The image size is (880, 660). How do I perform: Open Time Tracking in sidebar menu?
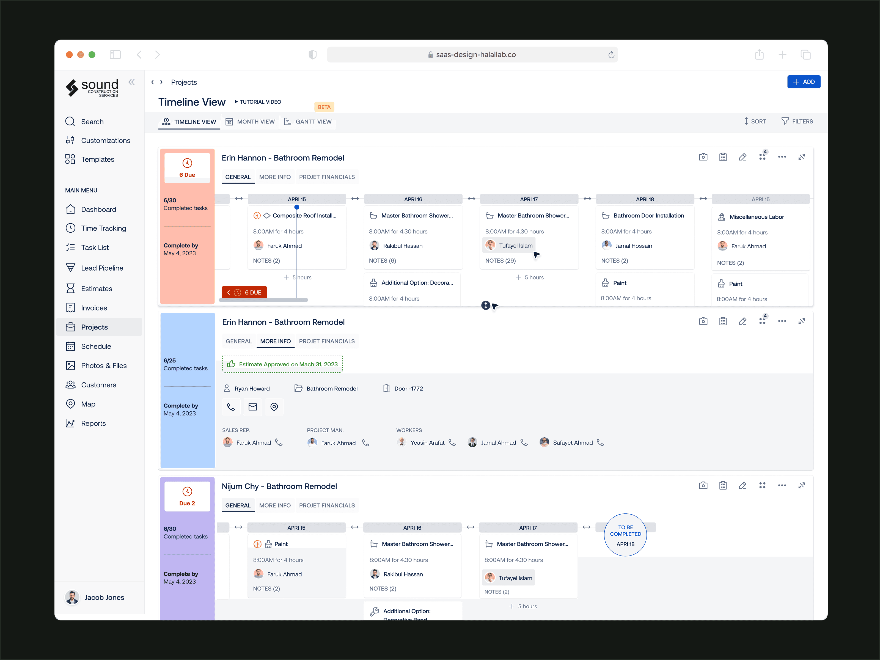[103, 228]
